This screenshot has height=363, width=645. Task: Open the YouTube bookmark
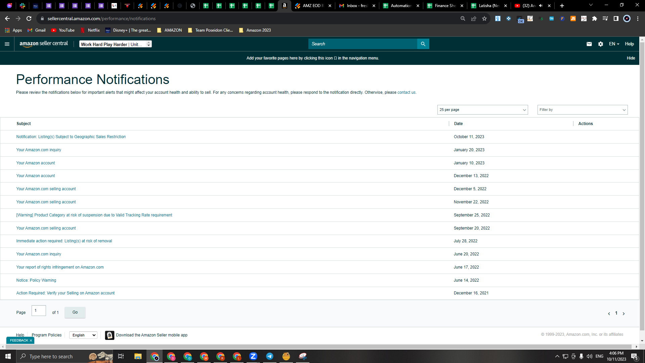tap(63, 30)
